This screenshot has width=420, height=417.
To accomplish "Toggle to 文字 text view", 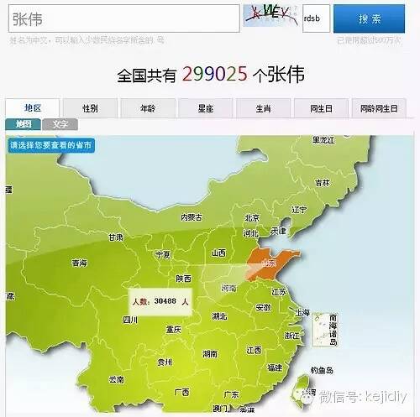I will [60, 124].
